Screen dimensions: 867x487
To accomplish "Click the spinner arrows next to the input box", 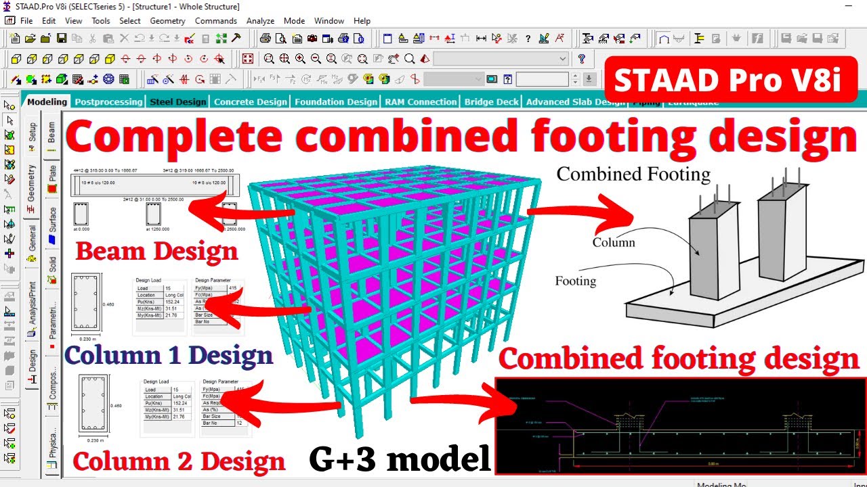I will click(576, 79).
